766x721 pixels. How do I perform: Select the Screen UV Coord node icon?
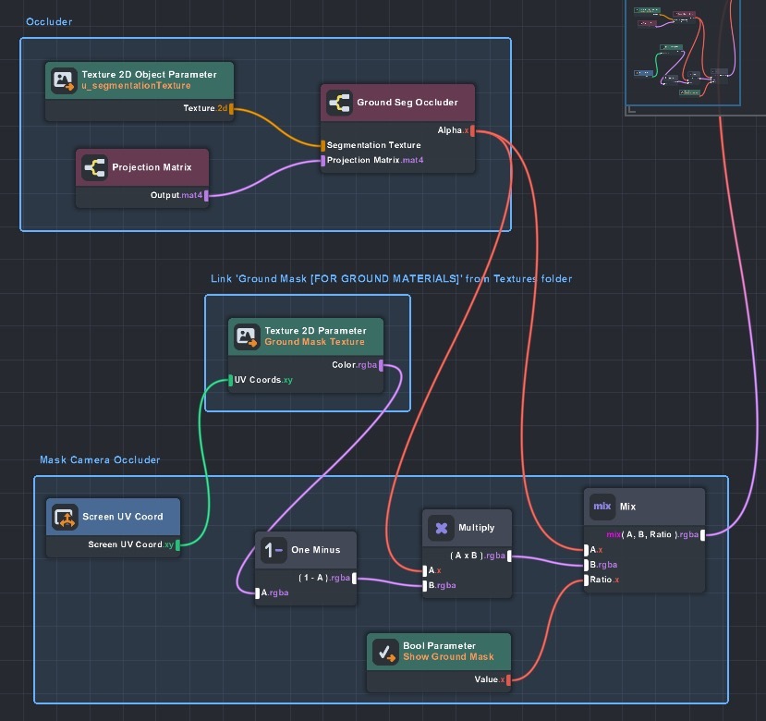pyautogui.click(x=65, y=517)
